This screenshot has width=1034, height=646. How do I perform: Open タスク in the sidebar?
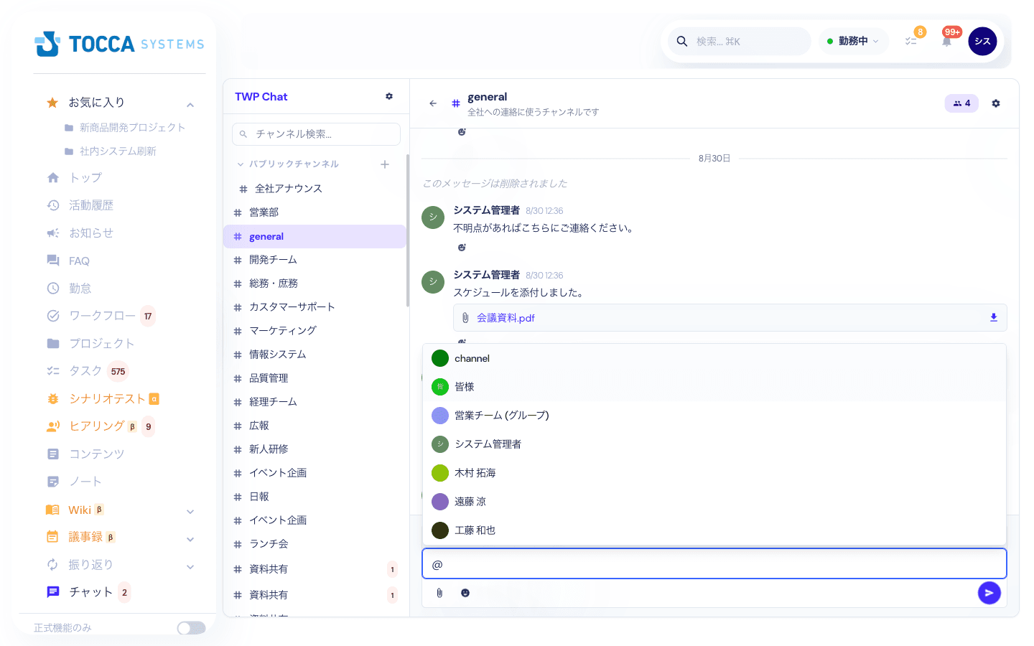point(85,371)
